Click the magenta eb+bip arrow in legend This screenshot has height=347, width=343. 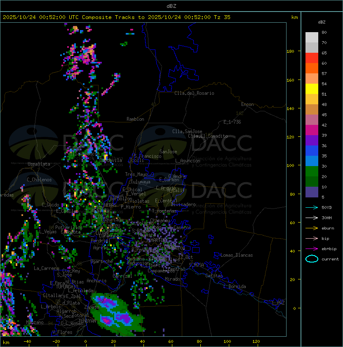pos(312,249)
